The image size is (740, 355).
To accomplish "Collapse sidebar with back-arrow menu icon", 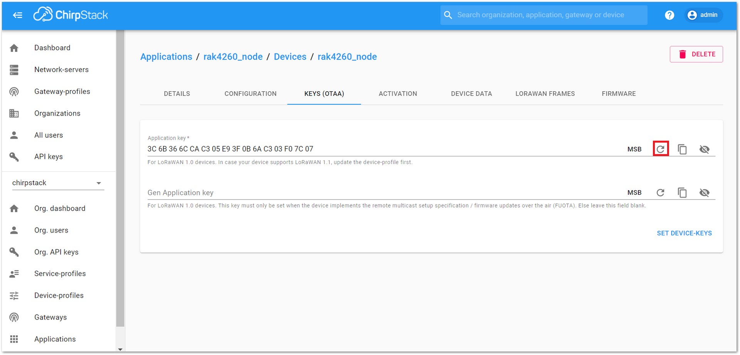I will click(17, 15).
